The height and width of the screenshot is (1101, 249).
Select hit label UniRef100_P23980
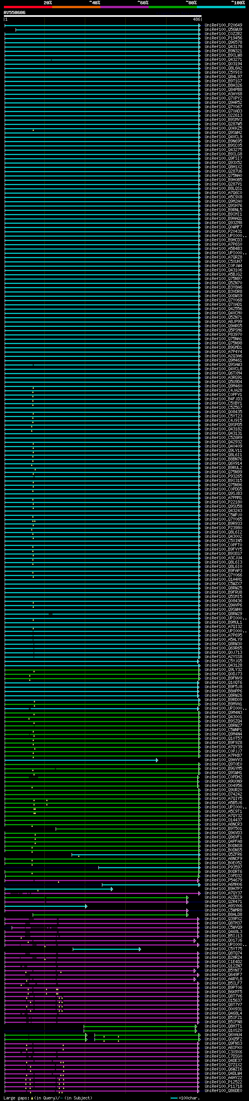[x=223, y=528]
